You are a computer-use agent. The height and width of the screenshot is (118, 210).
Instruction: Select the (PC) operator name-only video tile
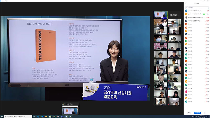174,15
